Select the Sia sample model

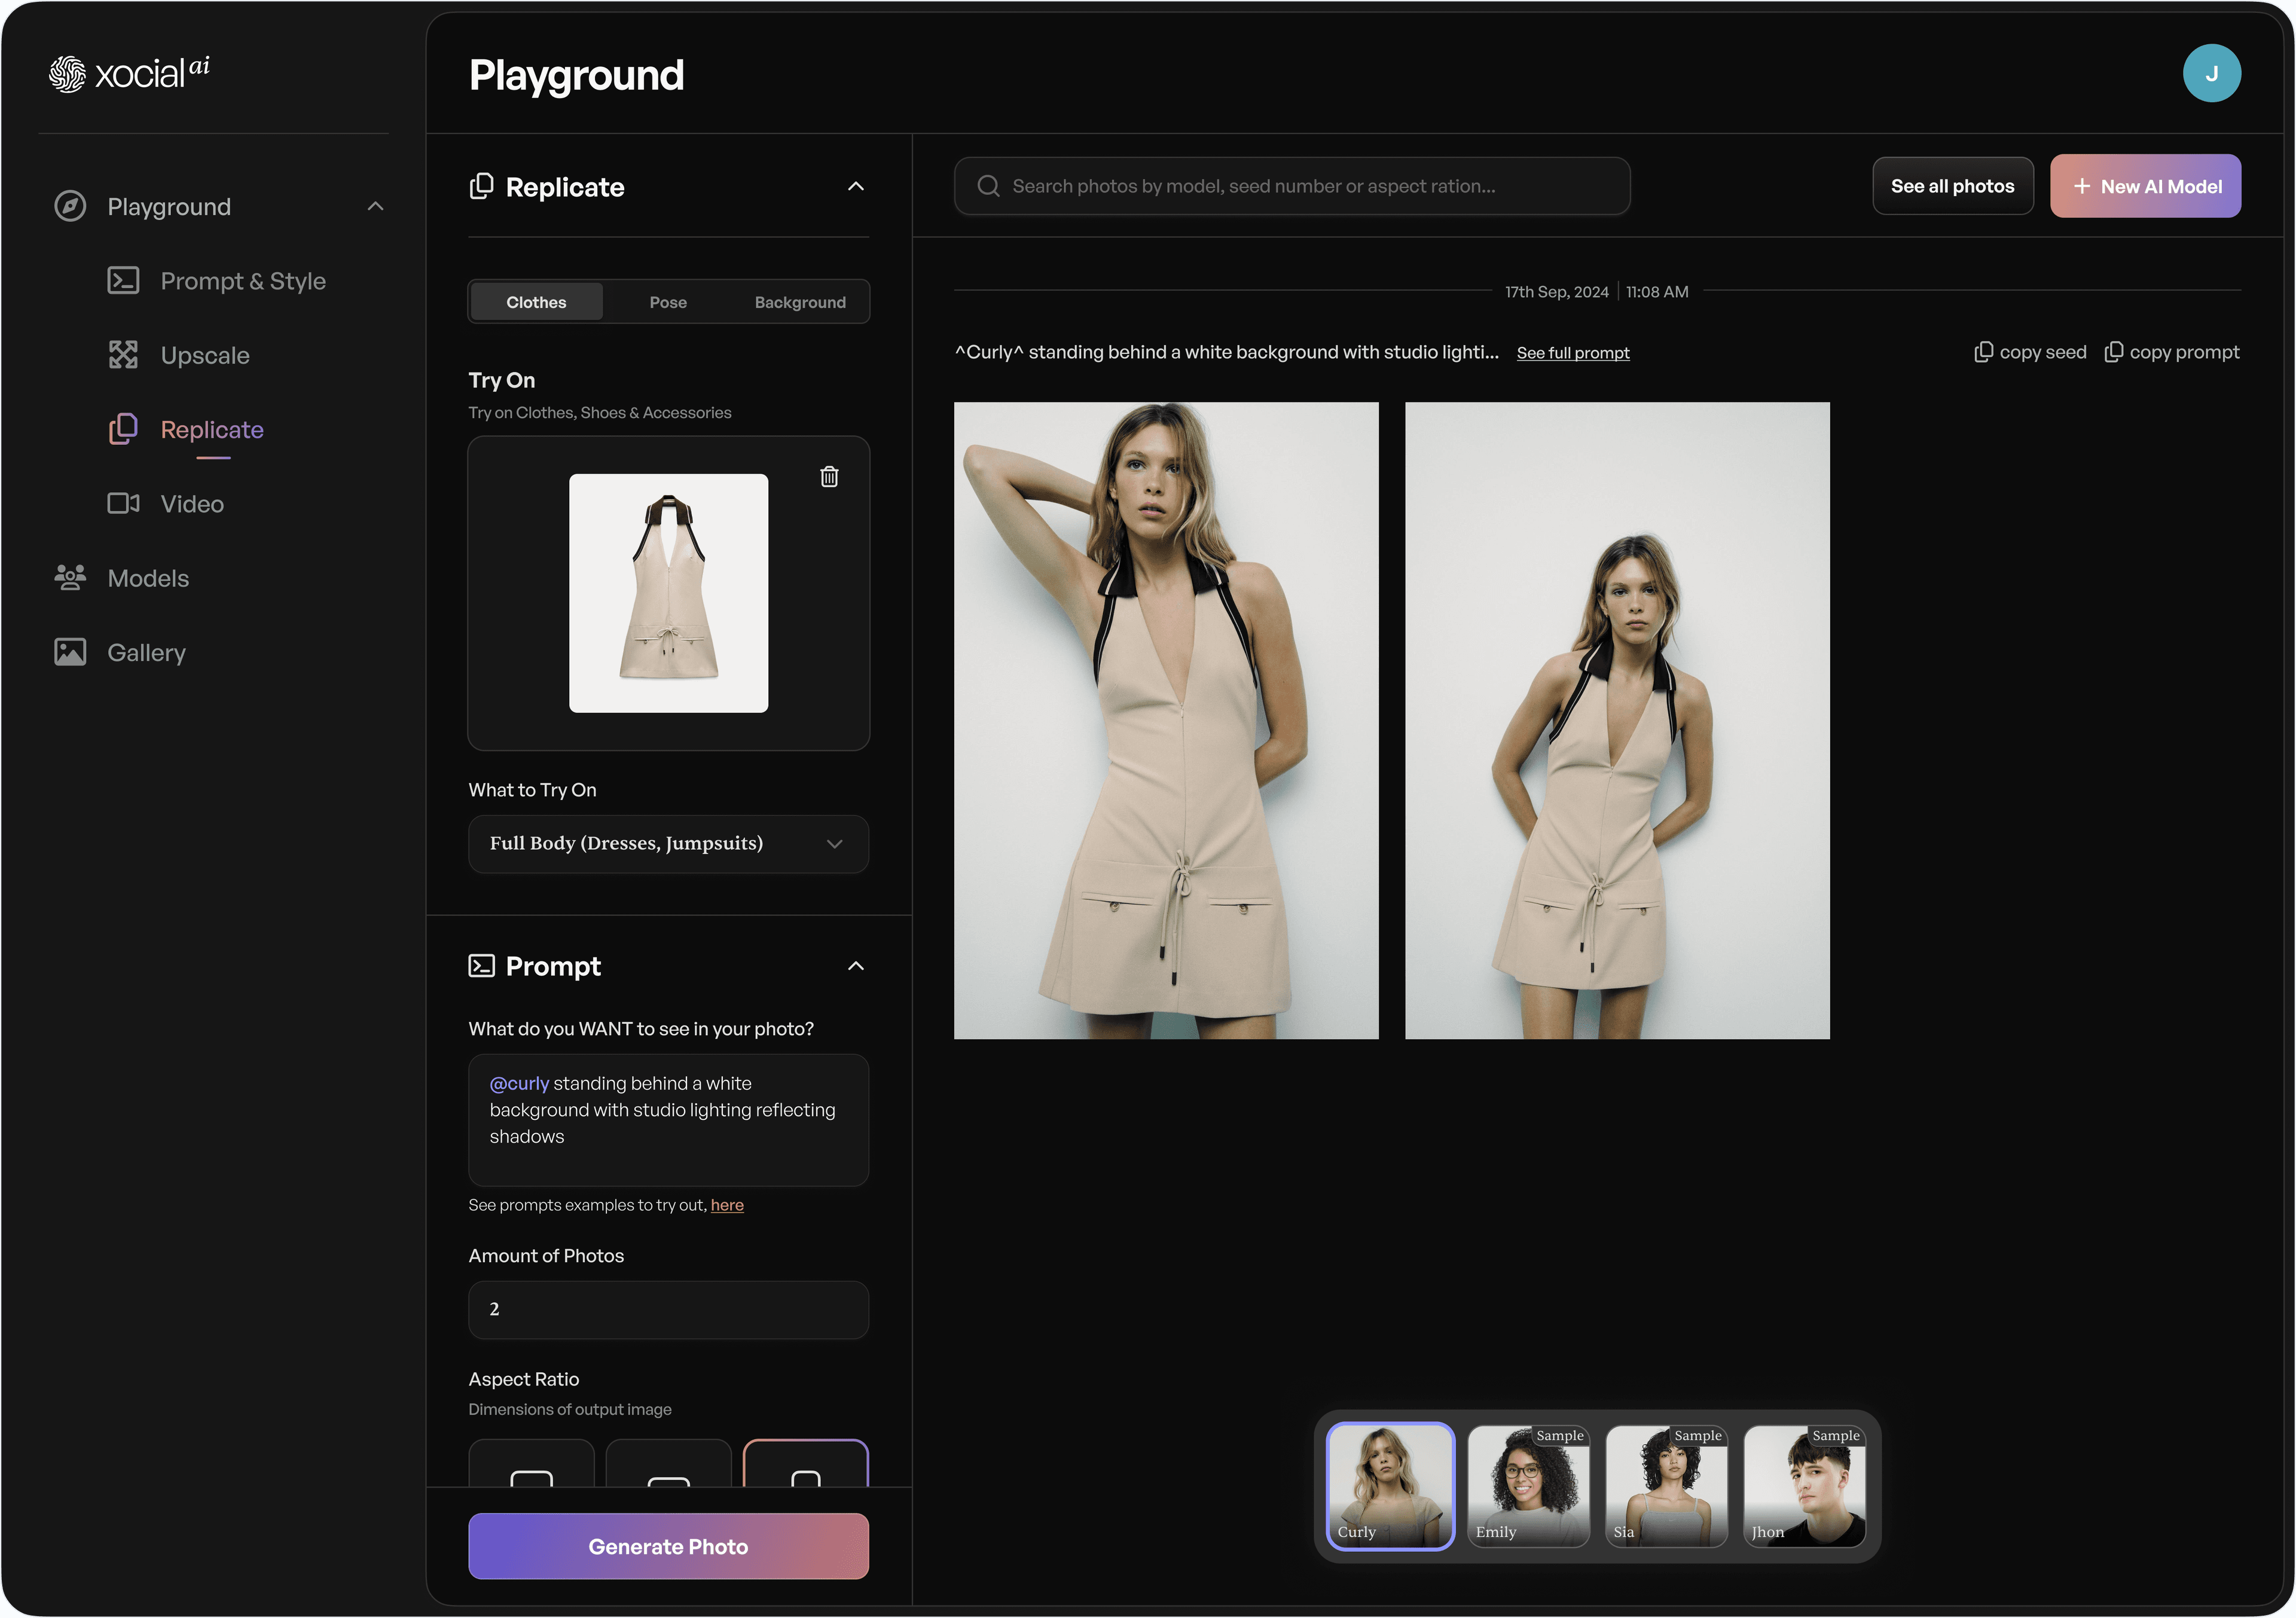[x=1666, y=1486]
